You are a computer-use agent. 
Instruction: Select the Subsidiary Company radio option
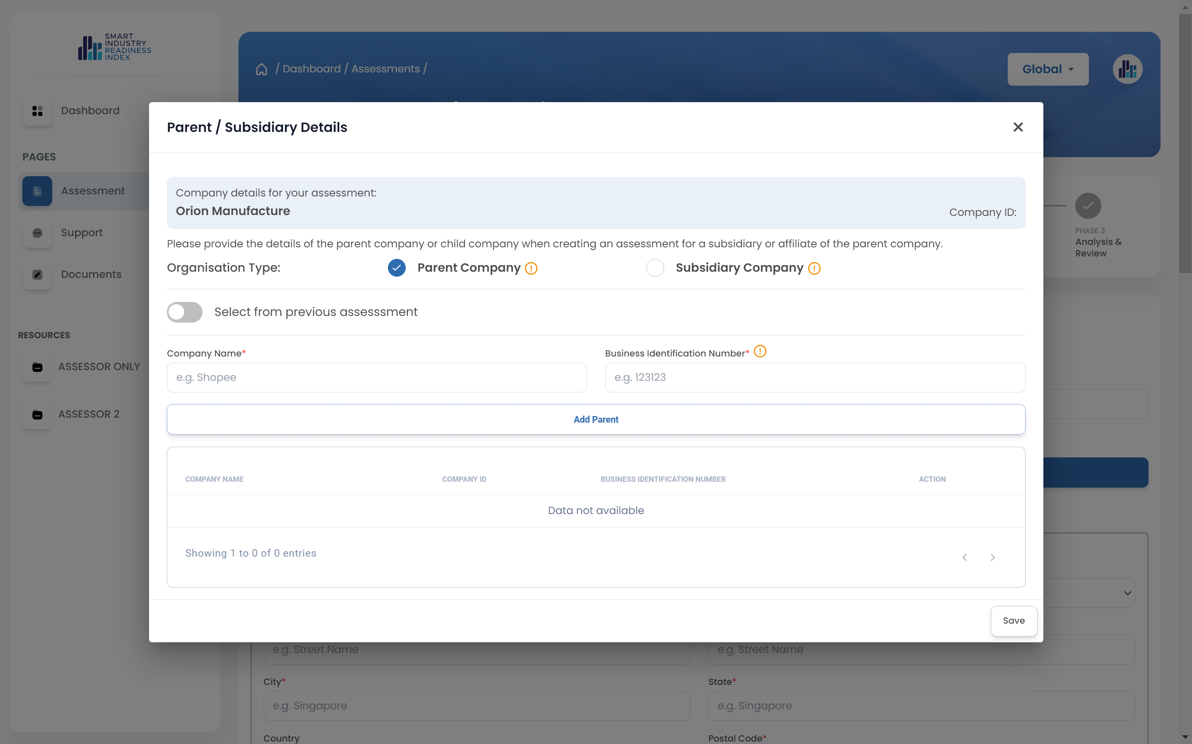(x=655, y=268)
